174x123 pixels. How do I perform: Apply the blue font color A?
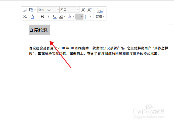[x=70, y=17]
